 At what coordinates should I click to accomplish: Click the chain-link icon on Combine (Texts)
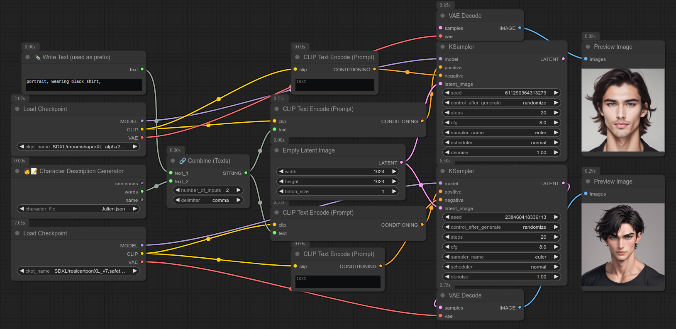183,161
